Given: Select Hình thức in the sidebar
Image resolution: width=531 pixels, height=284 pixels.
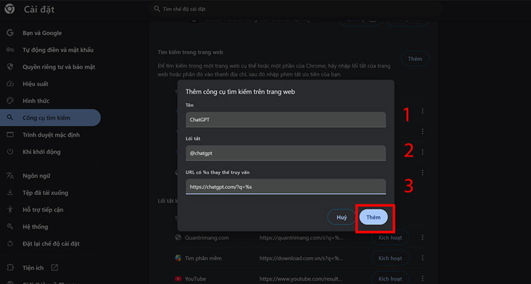Looking at the screenshot, I should coord(37,101).
